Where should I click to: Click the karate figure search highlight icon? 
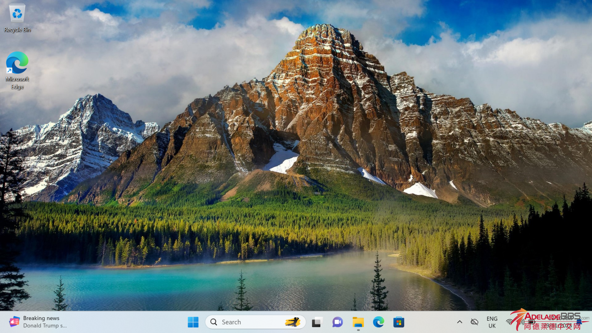(293, 322)
